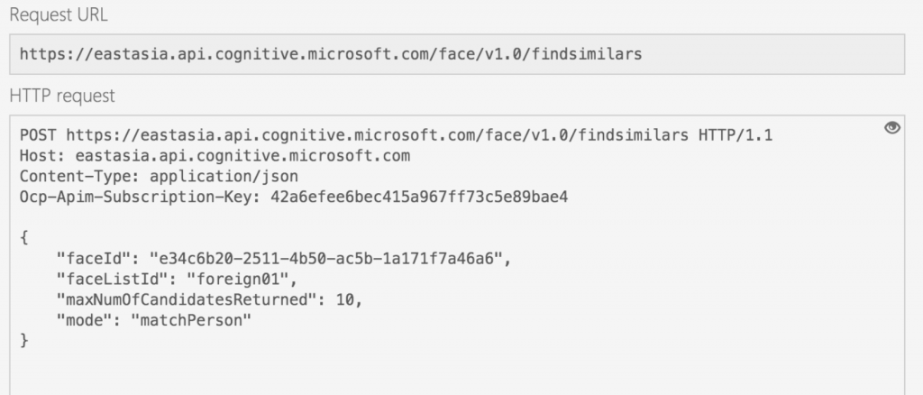Image resolution: width=923 pixels, height=395 pixels.
Task: Click the POST findsimilars line in request
Action: tap(396, 135)
